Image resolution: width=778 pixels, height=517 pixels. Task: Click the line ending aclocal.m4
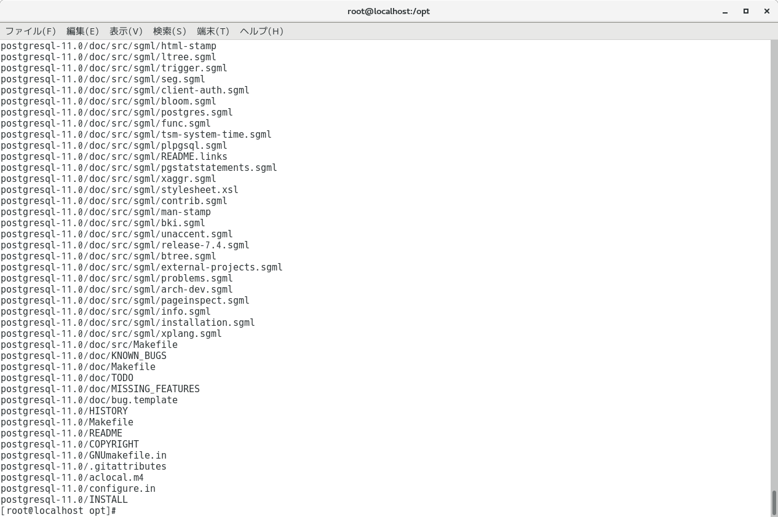73,478
